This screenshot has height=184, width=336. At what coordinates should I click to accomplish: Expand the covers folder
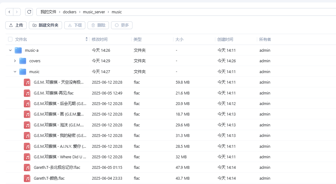point(15,61)
